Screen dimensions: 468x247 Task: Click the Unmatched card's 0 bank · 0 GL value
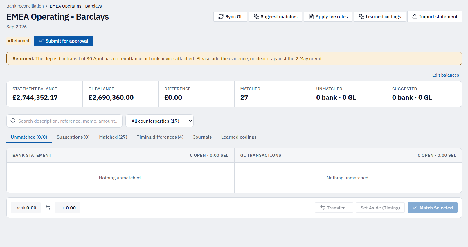336,97
